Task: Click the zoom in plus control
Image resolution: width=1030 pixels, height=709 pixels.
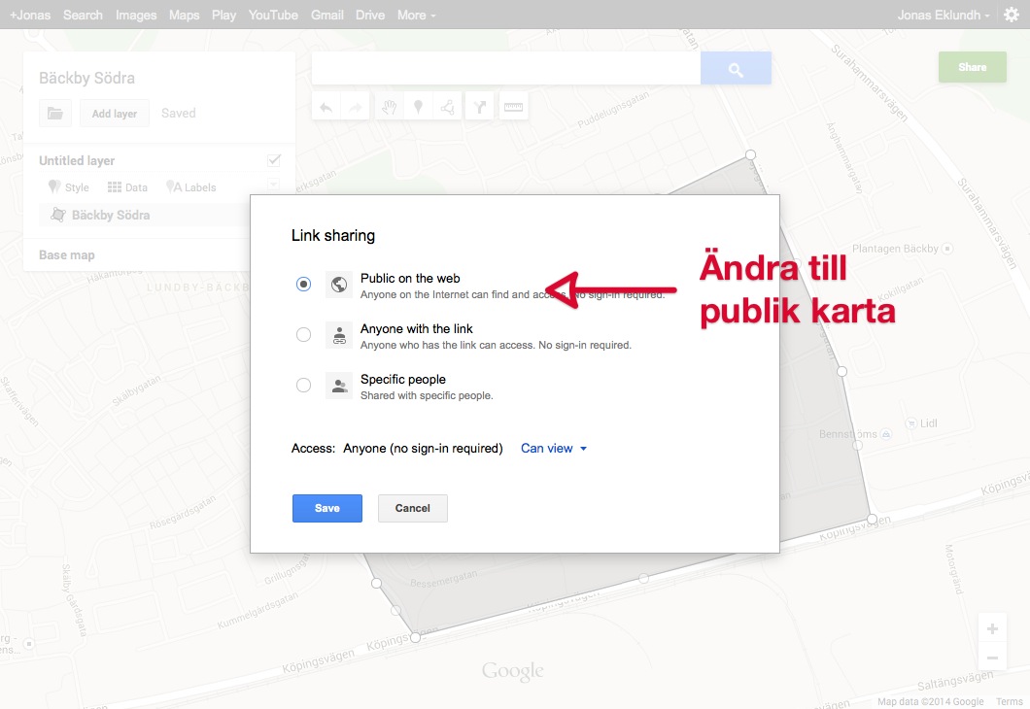Action: click(992, 629)
